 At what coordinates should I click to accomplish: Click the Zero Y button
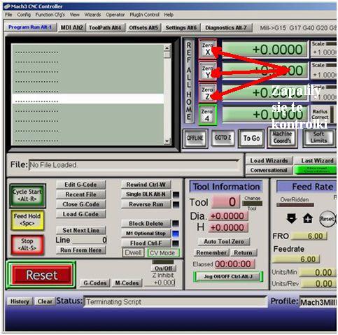207,71
